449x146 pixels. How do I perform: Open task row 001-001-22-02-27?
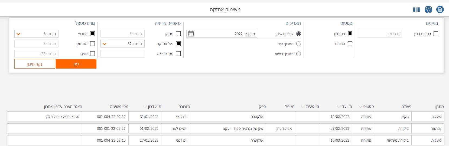point(111,128)
